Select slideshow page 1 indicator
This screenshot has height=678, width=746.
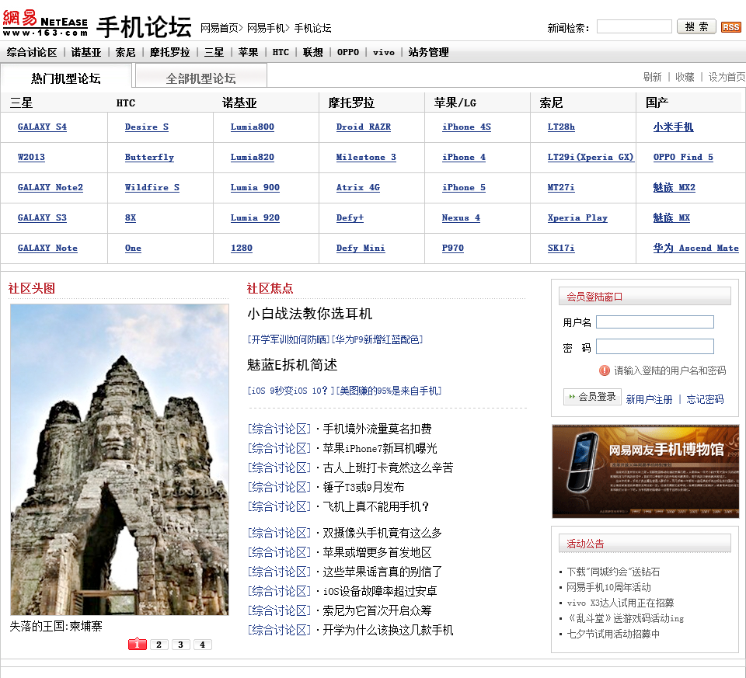click(x=137, y=645)
